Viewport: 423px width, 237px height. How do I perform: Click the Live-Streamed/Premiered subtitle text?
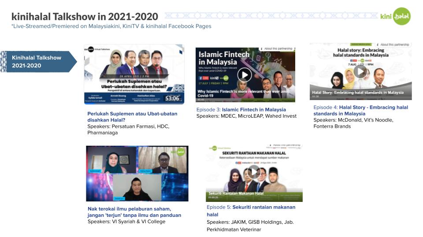(x=111, y=26)
